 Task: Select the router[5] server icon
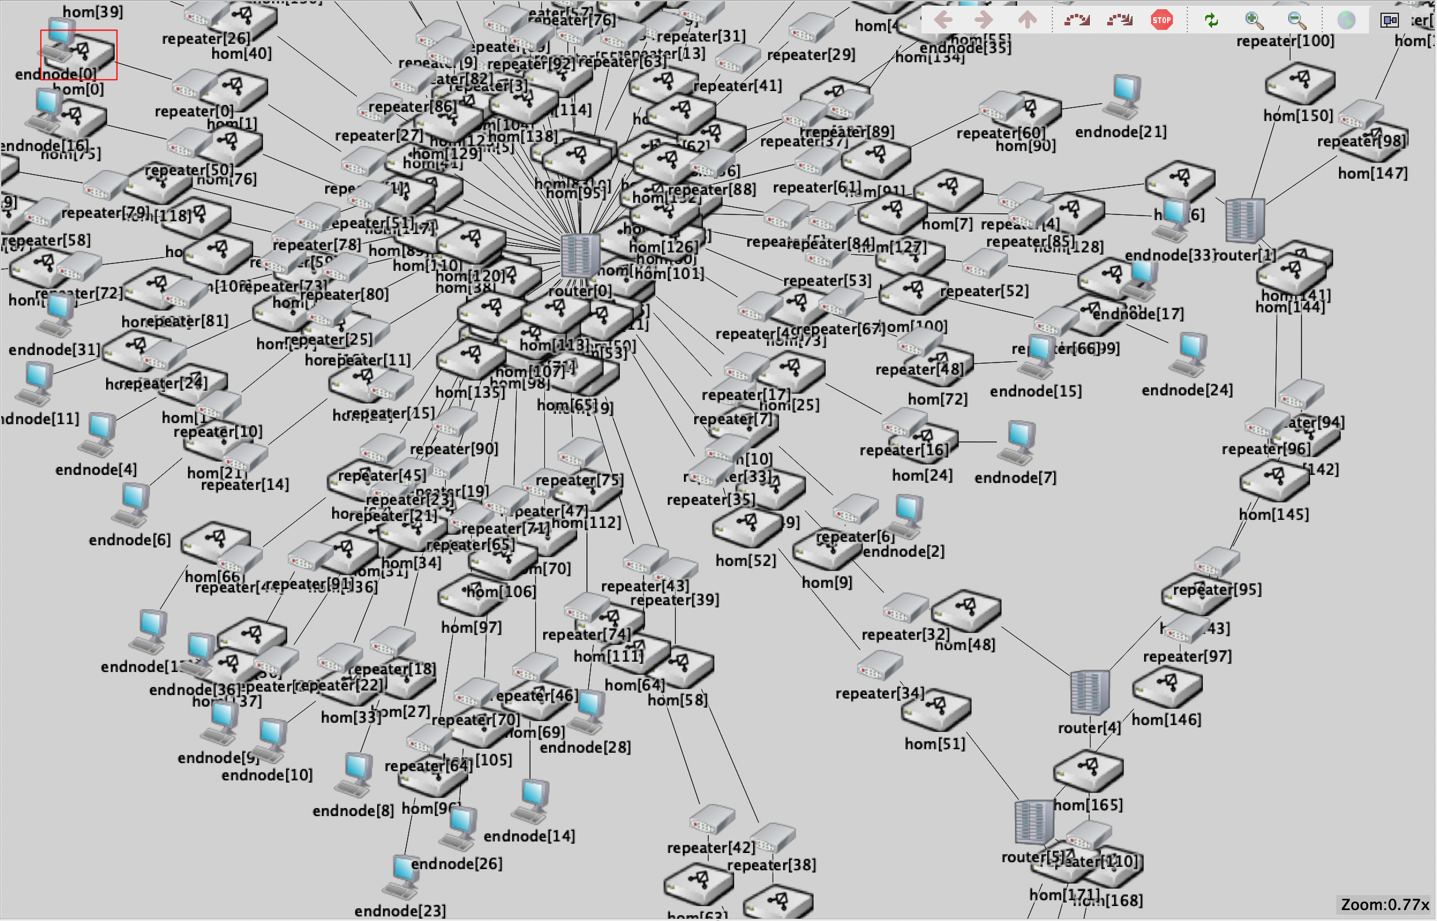tap(1035, 822)
